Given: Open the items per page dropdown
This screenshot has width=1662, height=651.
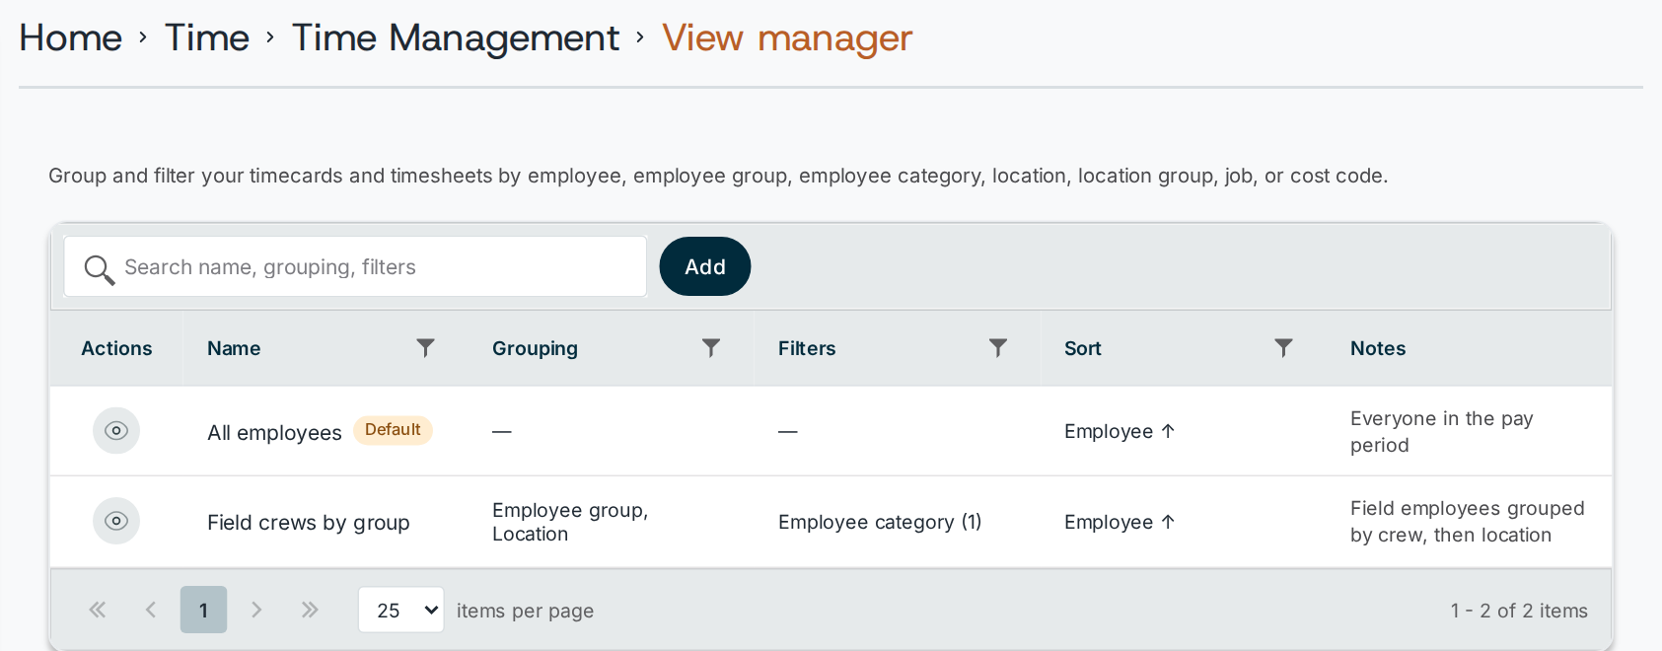Looking at the screenshot, I should click(401, 610).
